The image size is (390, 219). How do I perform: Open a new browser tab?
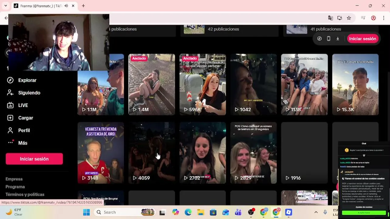coord(83,6)
